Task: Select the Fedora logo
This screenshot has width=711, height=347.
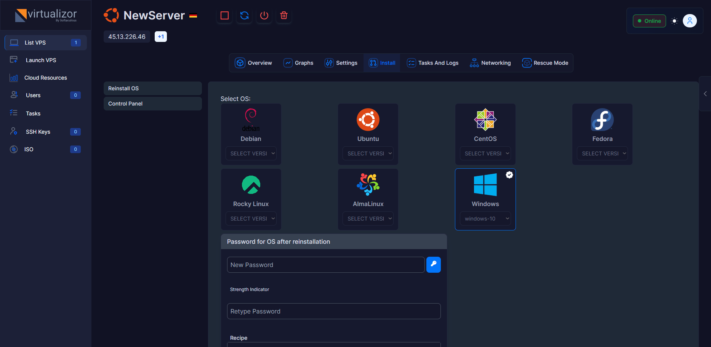Action: (602, 120)
